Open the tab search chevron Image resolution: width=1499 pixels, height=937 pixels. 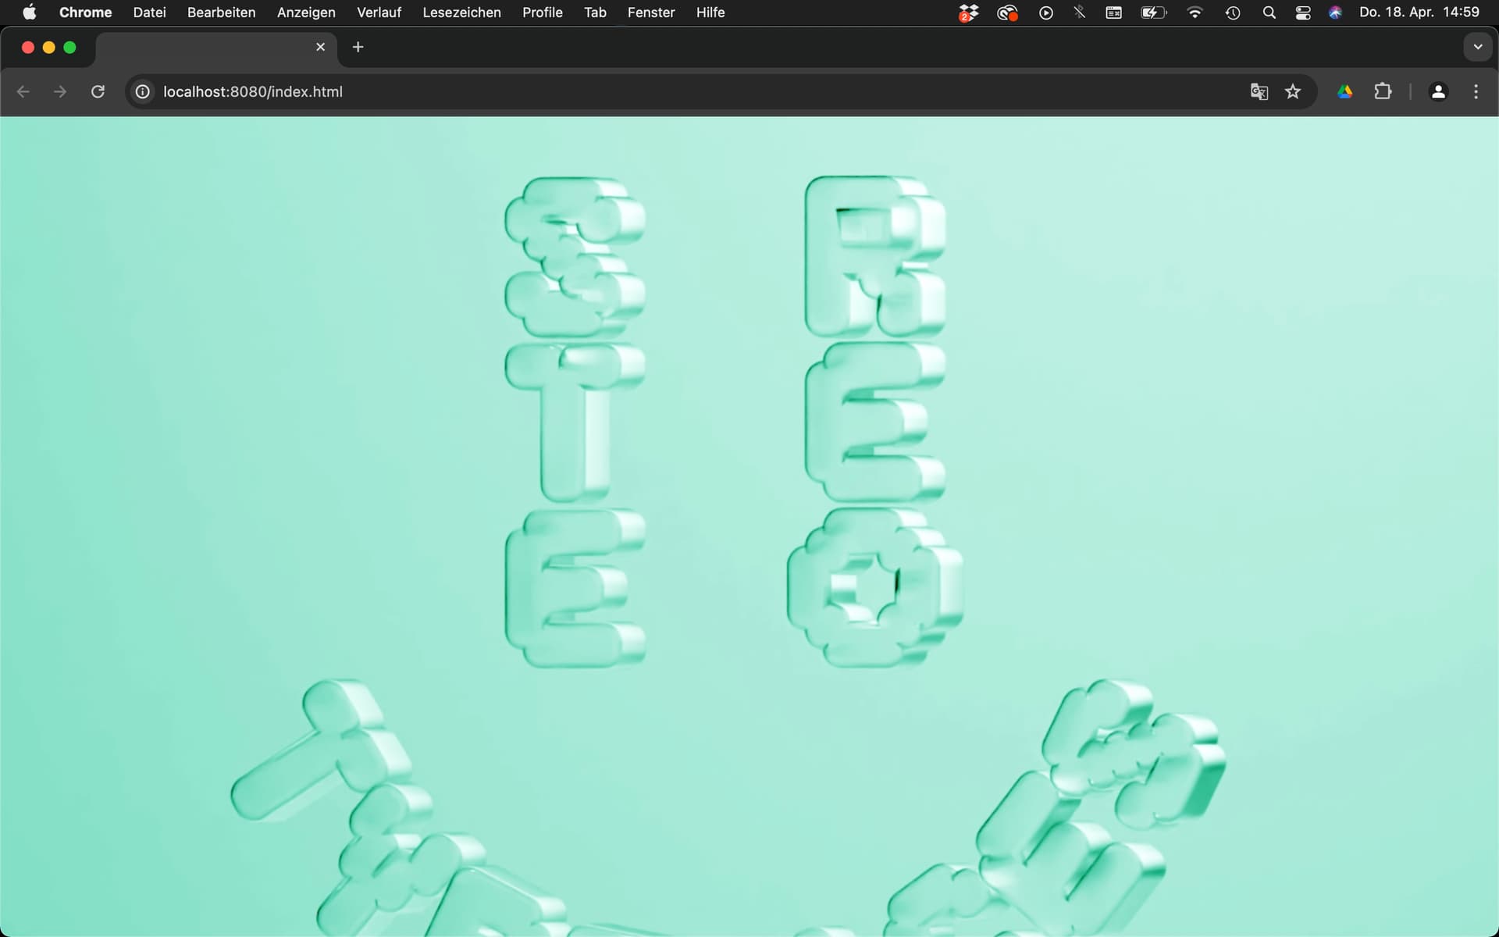click(x=1476, y=47)
